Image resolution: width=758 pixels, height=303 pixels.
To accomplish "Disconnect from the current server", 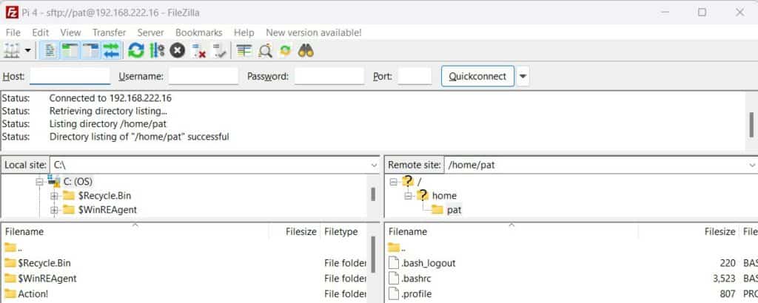I will pos(198,50).
